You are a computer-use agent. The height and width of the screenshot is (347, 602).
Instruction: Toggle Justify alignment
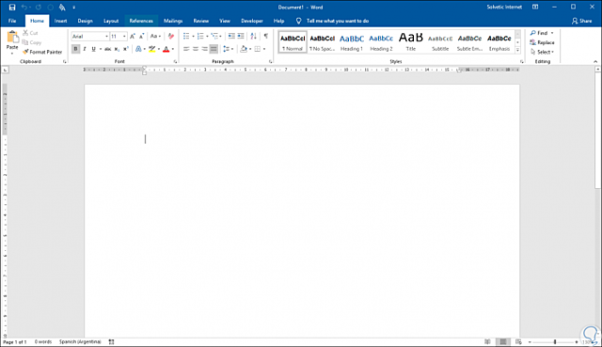coord(214,49)
